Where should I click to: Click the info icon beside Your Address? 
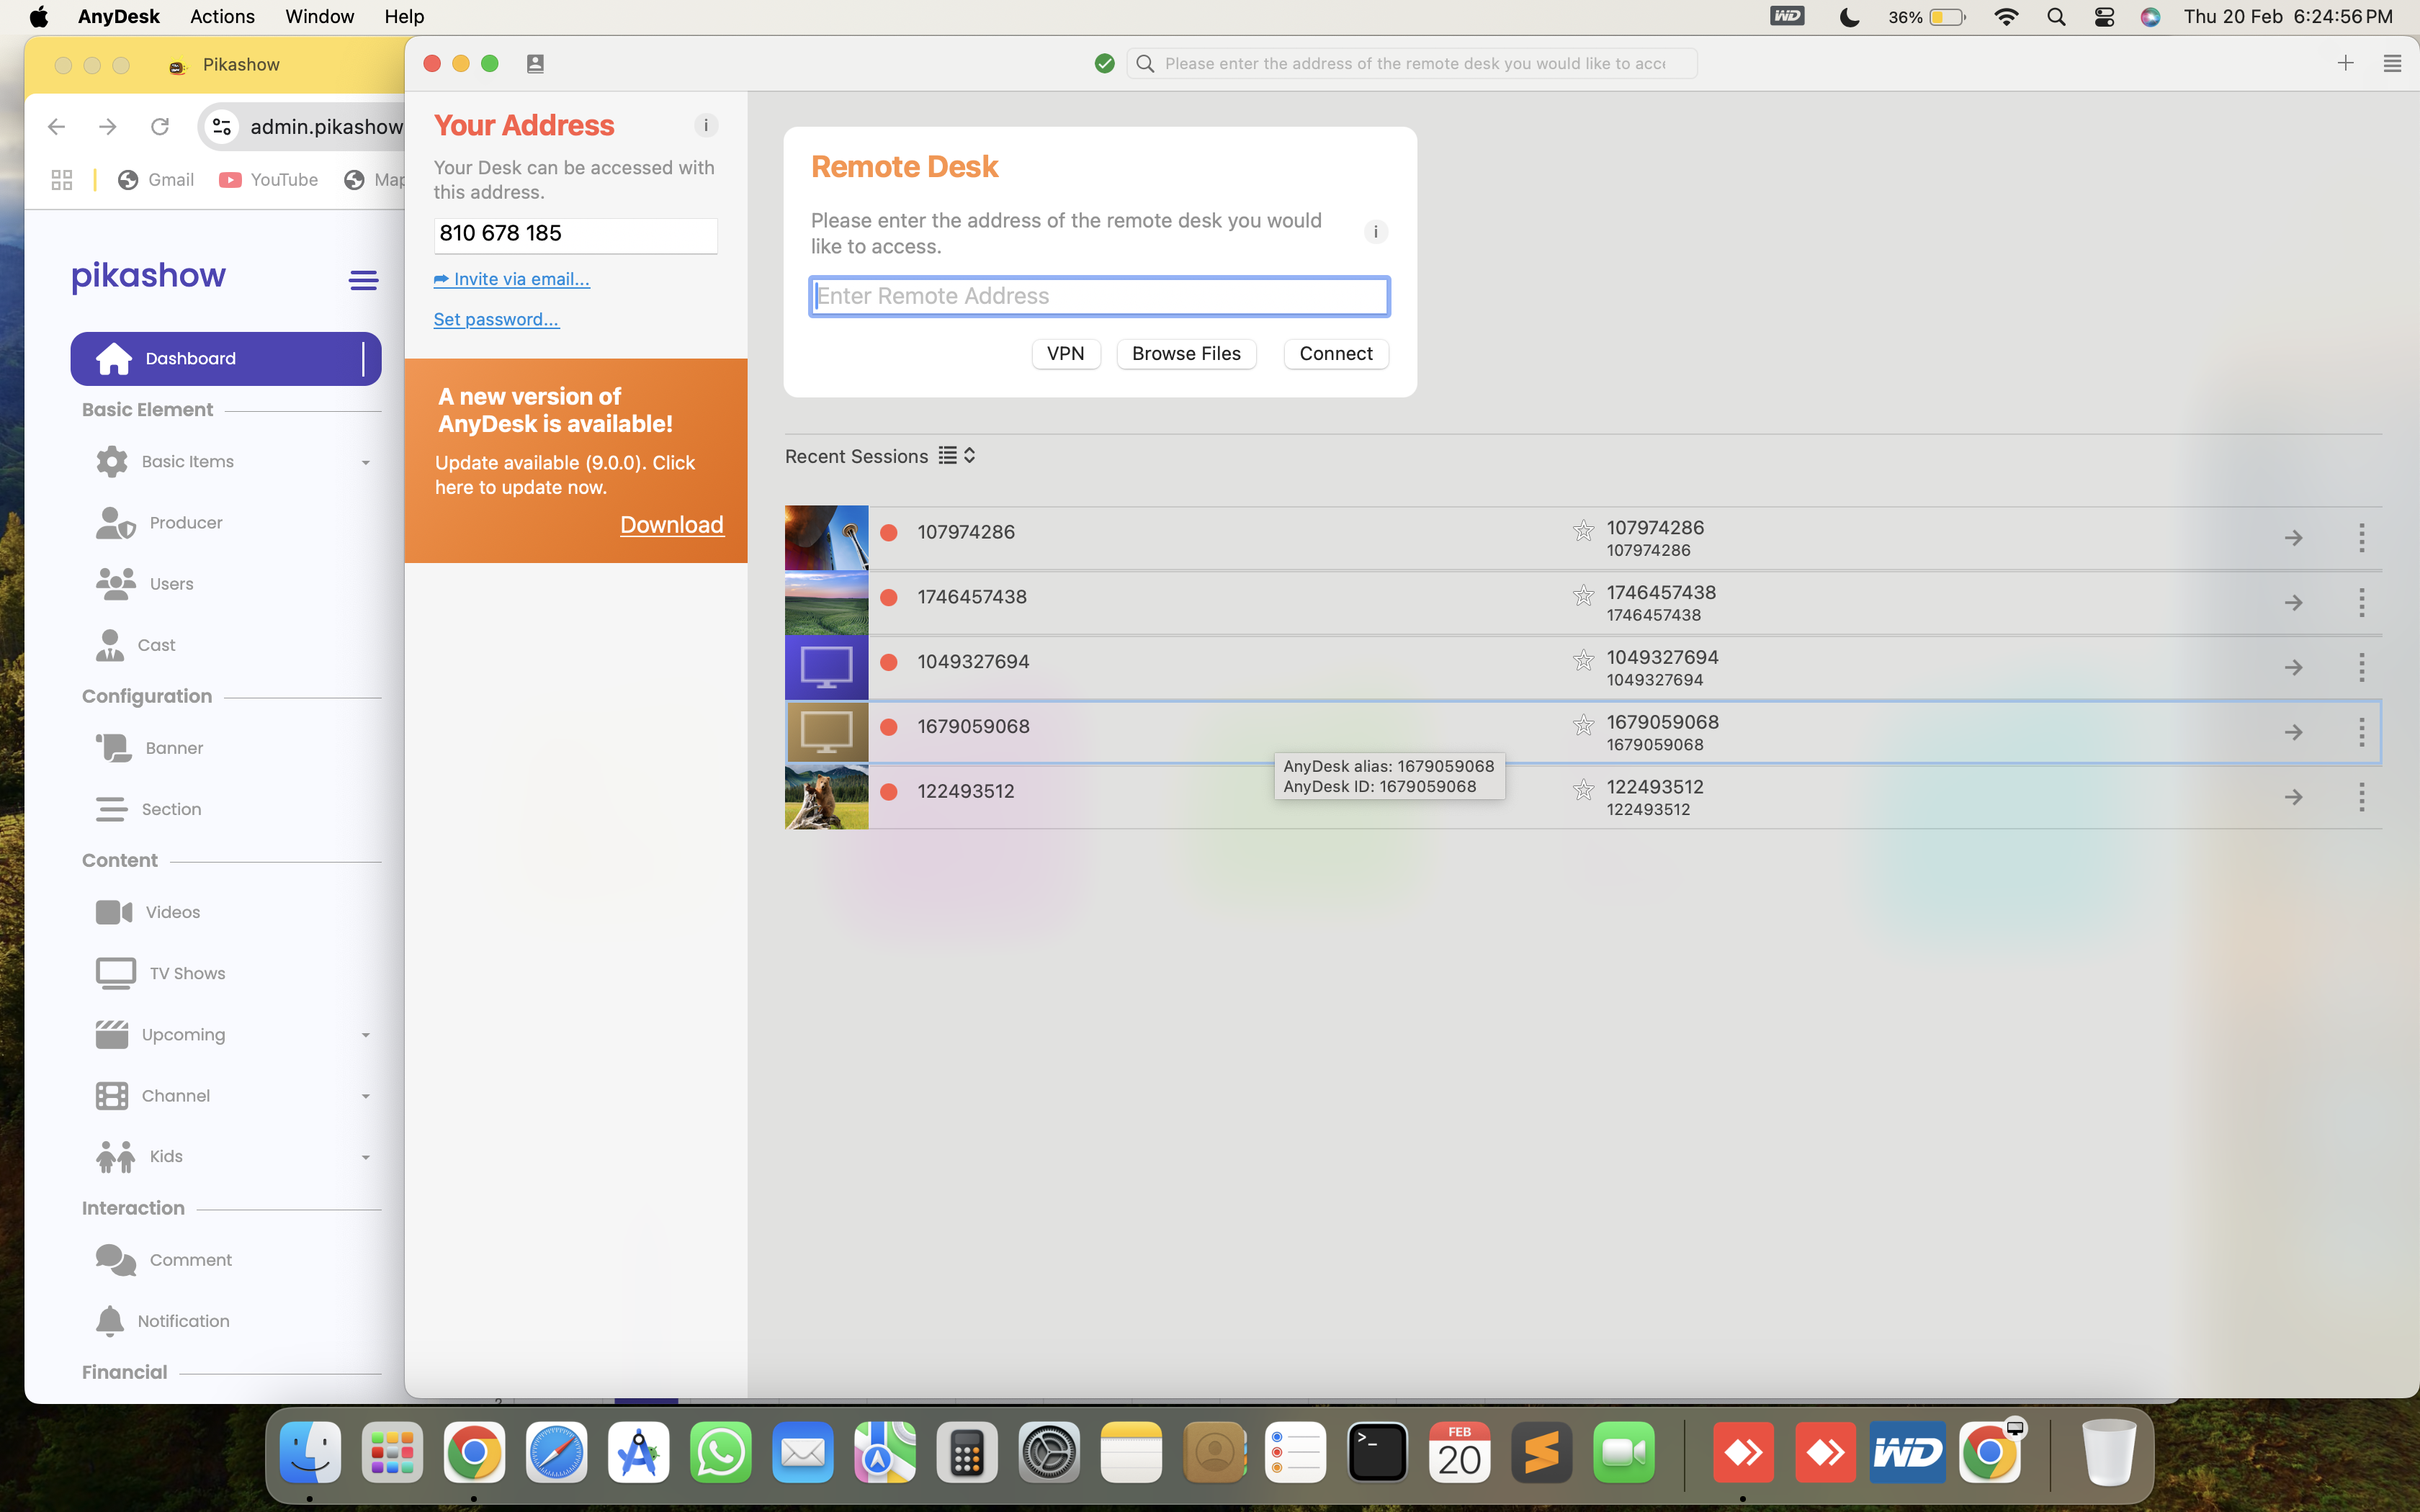pos(706,125)
